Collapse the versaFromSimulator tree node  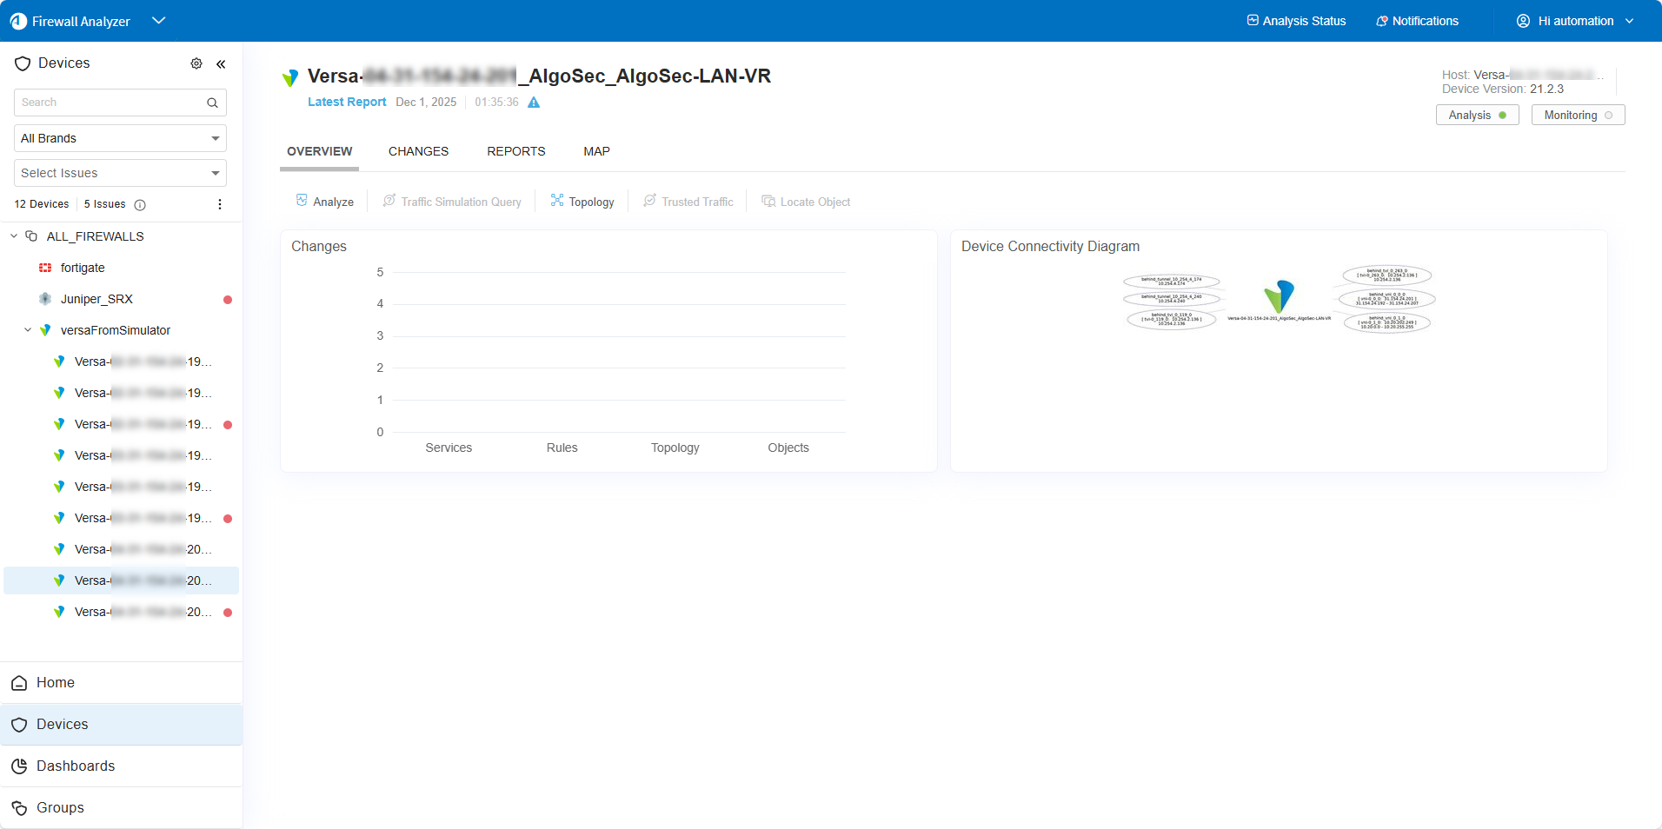[28, 330]
